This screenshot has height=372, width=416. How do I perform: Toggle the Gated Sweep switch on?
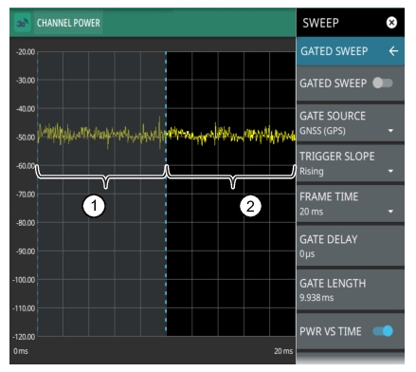pos(383,84)
